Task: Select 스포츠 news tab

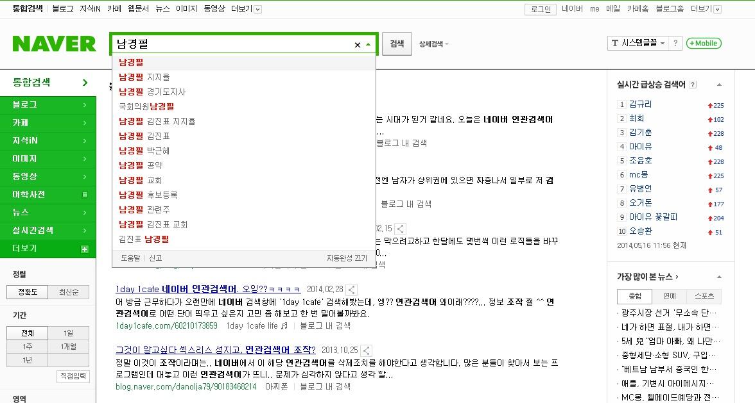Action: [704, 296]
